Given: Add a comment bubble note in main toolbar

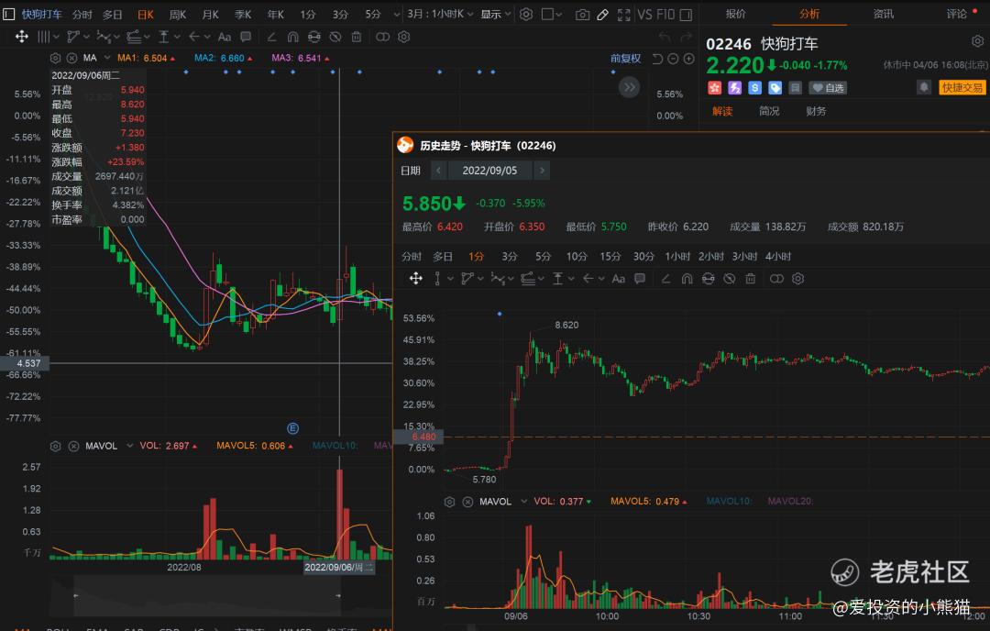Looking at the screenshot, I should pyautogui.click(x=246, y=37).
